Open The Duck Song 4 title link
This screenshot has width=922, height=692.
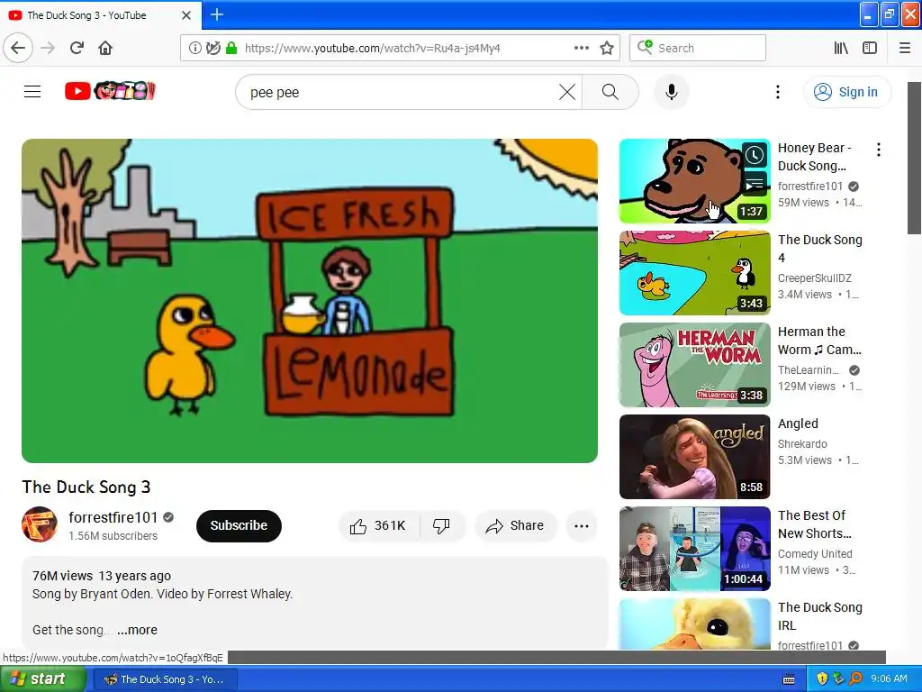[x=819, y=249]
